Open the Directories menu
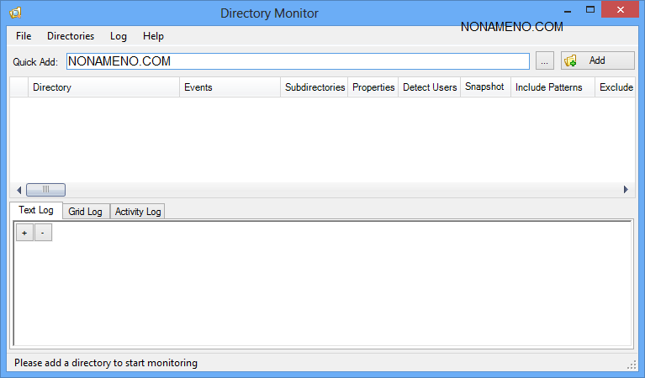The height and width of the screenshot is (378, 645). pyautogui.click(x=71, y=36)
